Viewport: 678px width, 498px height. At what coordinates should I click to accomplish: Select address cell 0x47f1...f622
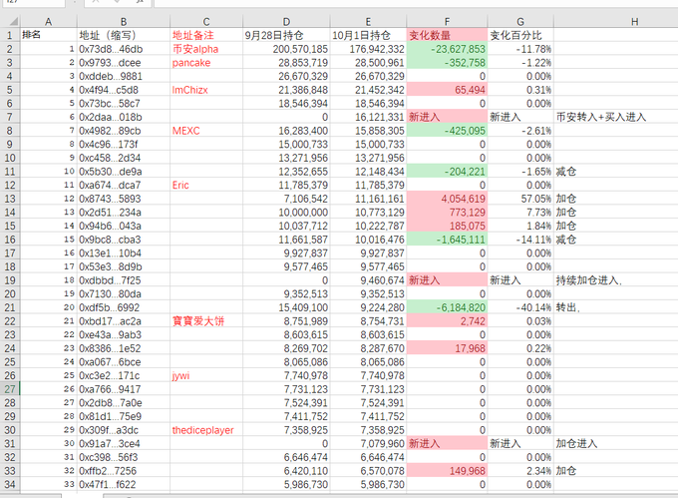(x=124, y=485)
